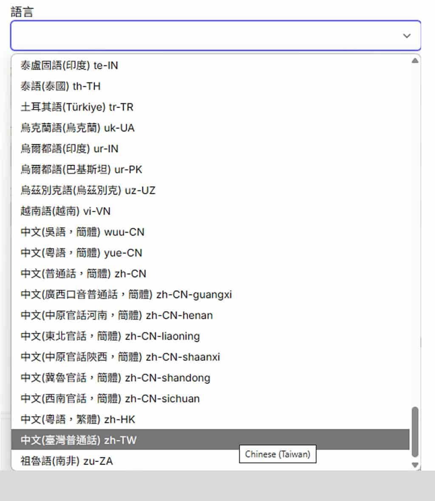
Task: Choose 中文(吳語，簡體) wuu-CN
Action: (x=210, y=232)
